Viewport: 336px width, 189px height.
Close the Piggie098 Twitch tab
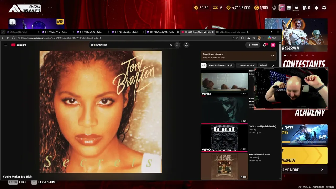coord(38,32)
